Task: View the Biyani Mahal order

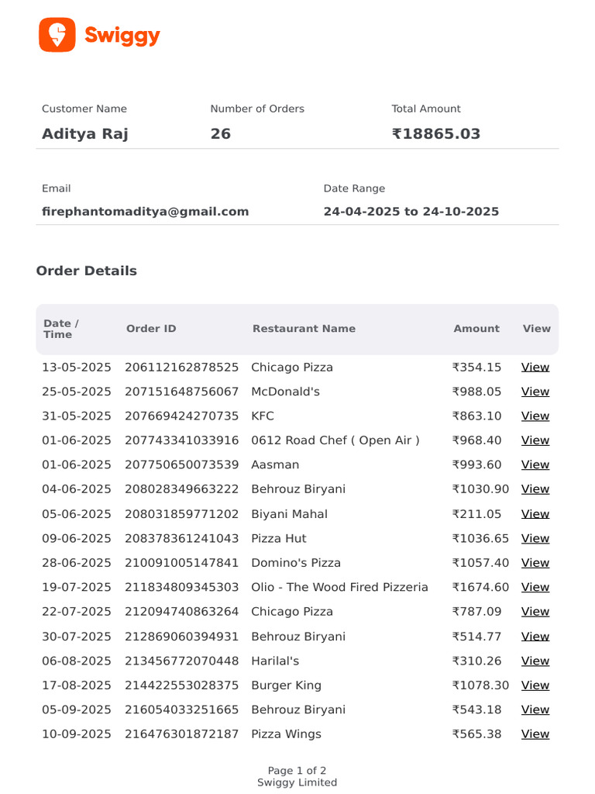Action: pos(535,513)
